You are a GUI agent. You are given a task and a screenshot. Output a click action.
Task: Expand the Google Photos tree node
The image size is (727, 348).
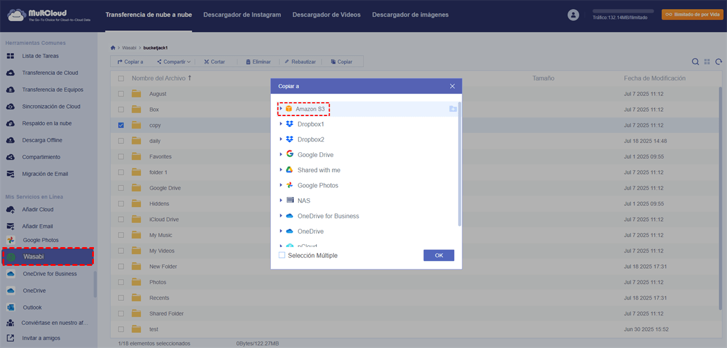[x=281, y=185]
